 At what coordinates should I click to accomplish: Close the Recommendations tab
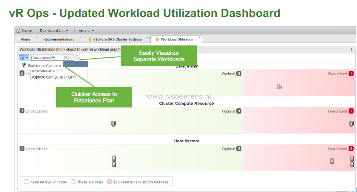click(80, 37)
